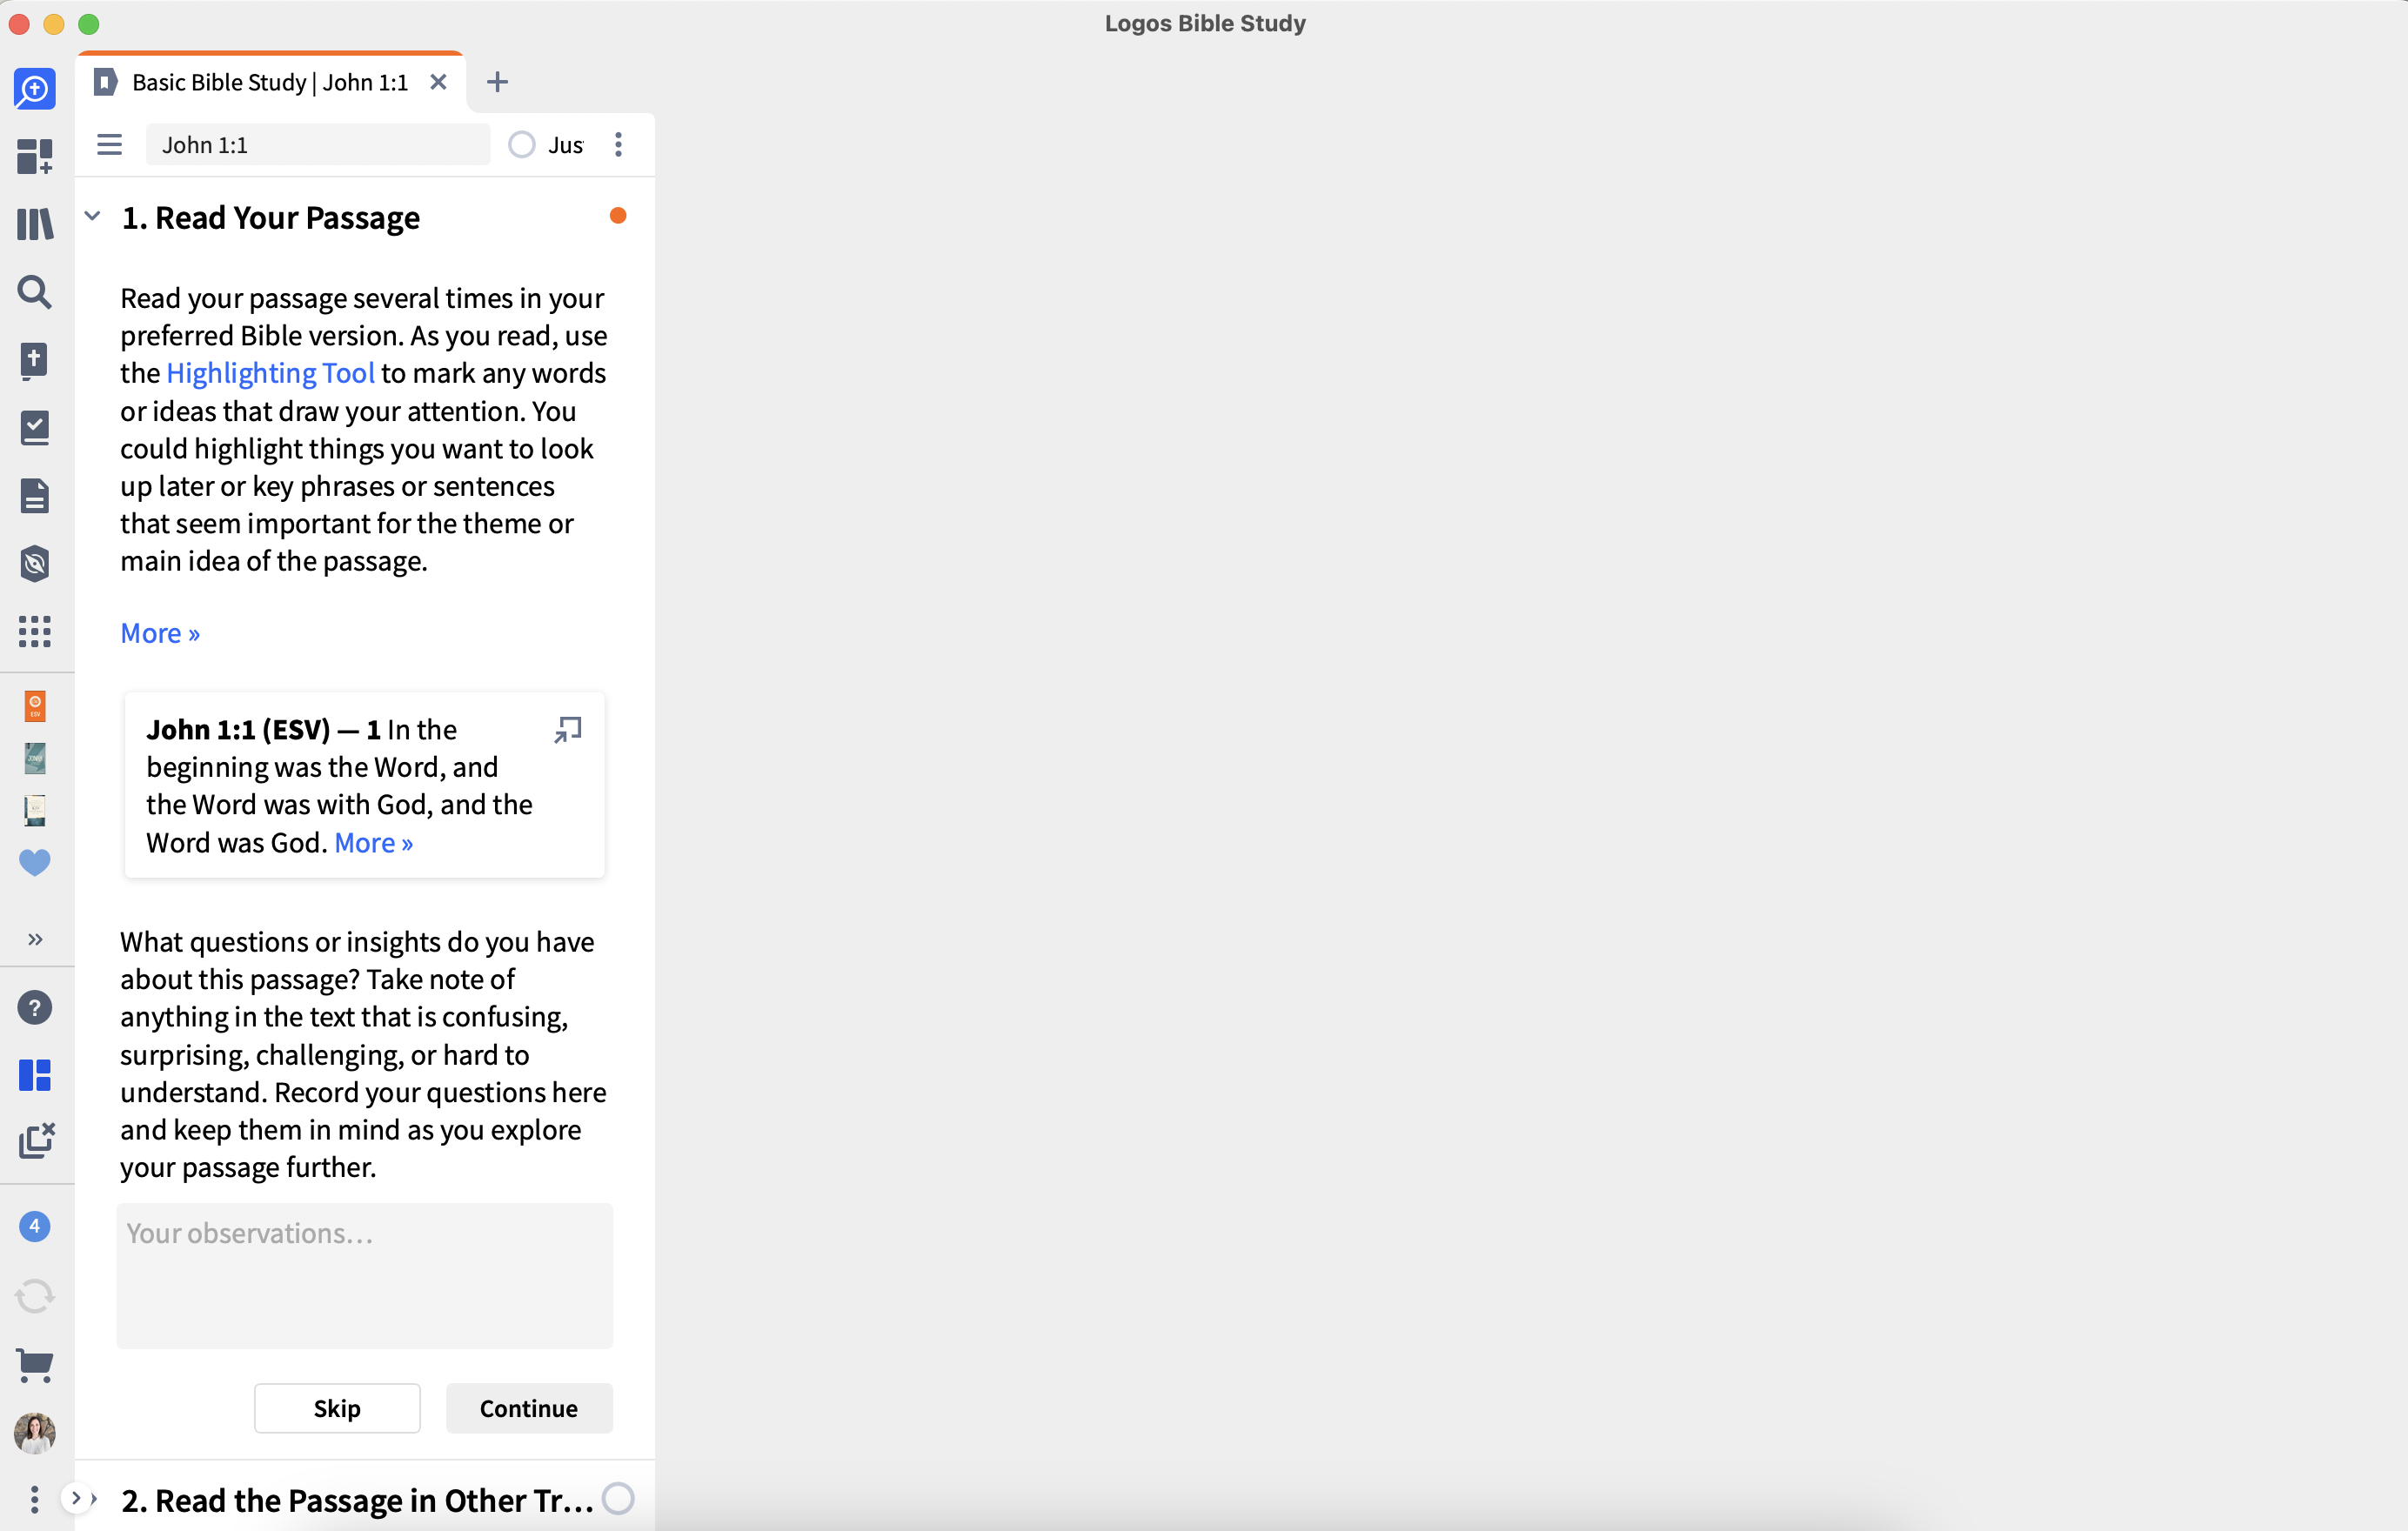The height and width of the screenshot is (1531, 2408).
Task: Click More link in the John 1:1 card
Action: click(373, 843)
